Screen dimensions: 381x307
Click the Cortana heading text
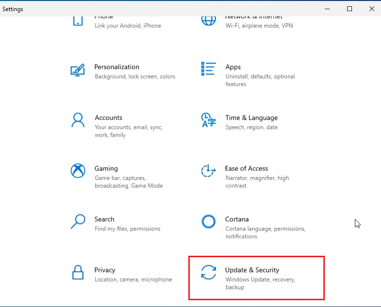click(x=237, y=219)
